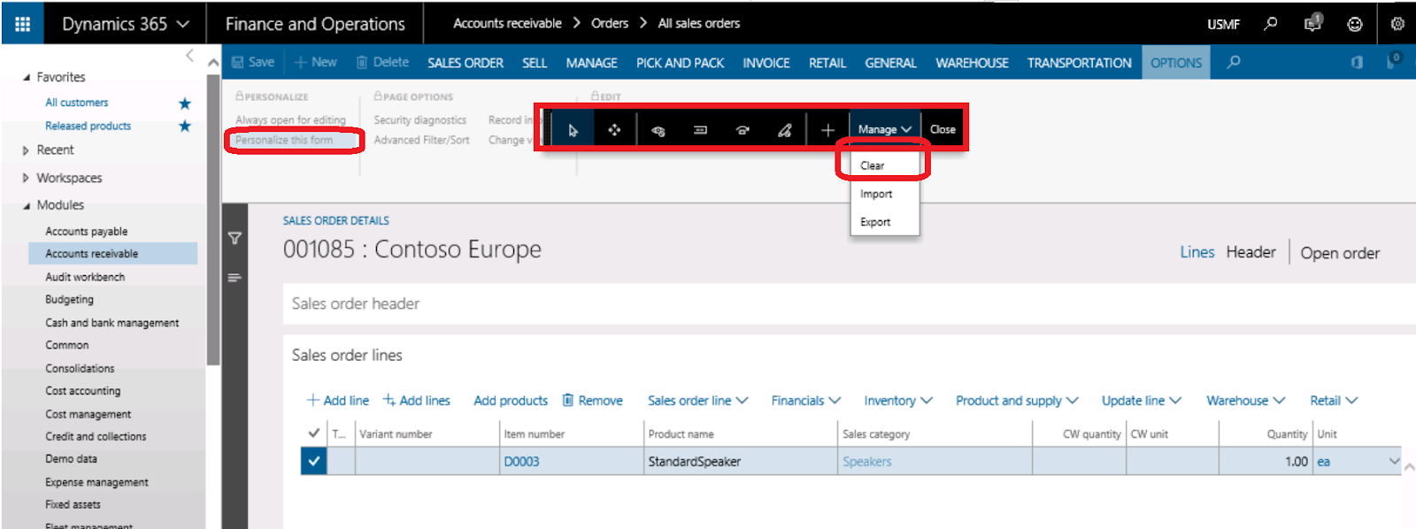The width and height of the screenshot is (1416, 529).
Task: Click the smiley feedback icon
Action: pyautogui.click(x=1355, y=24)
